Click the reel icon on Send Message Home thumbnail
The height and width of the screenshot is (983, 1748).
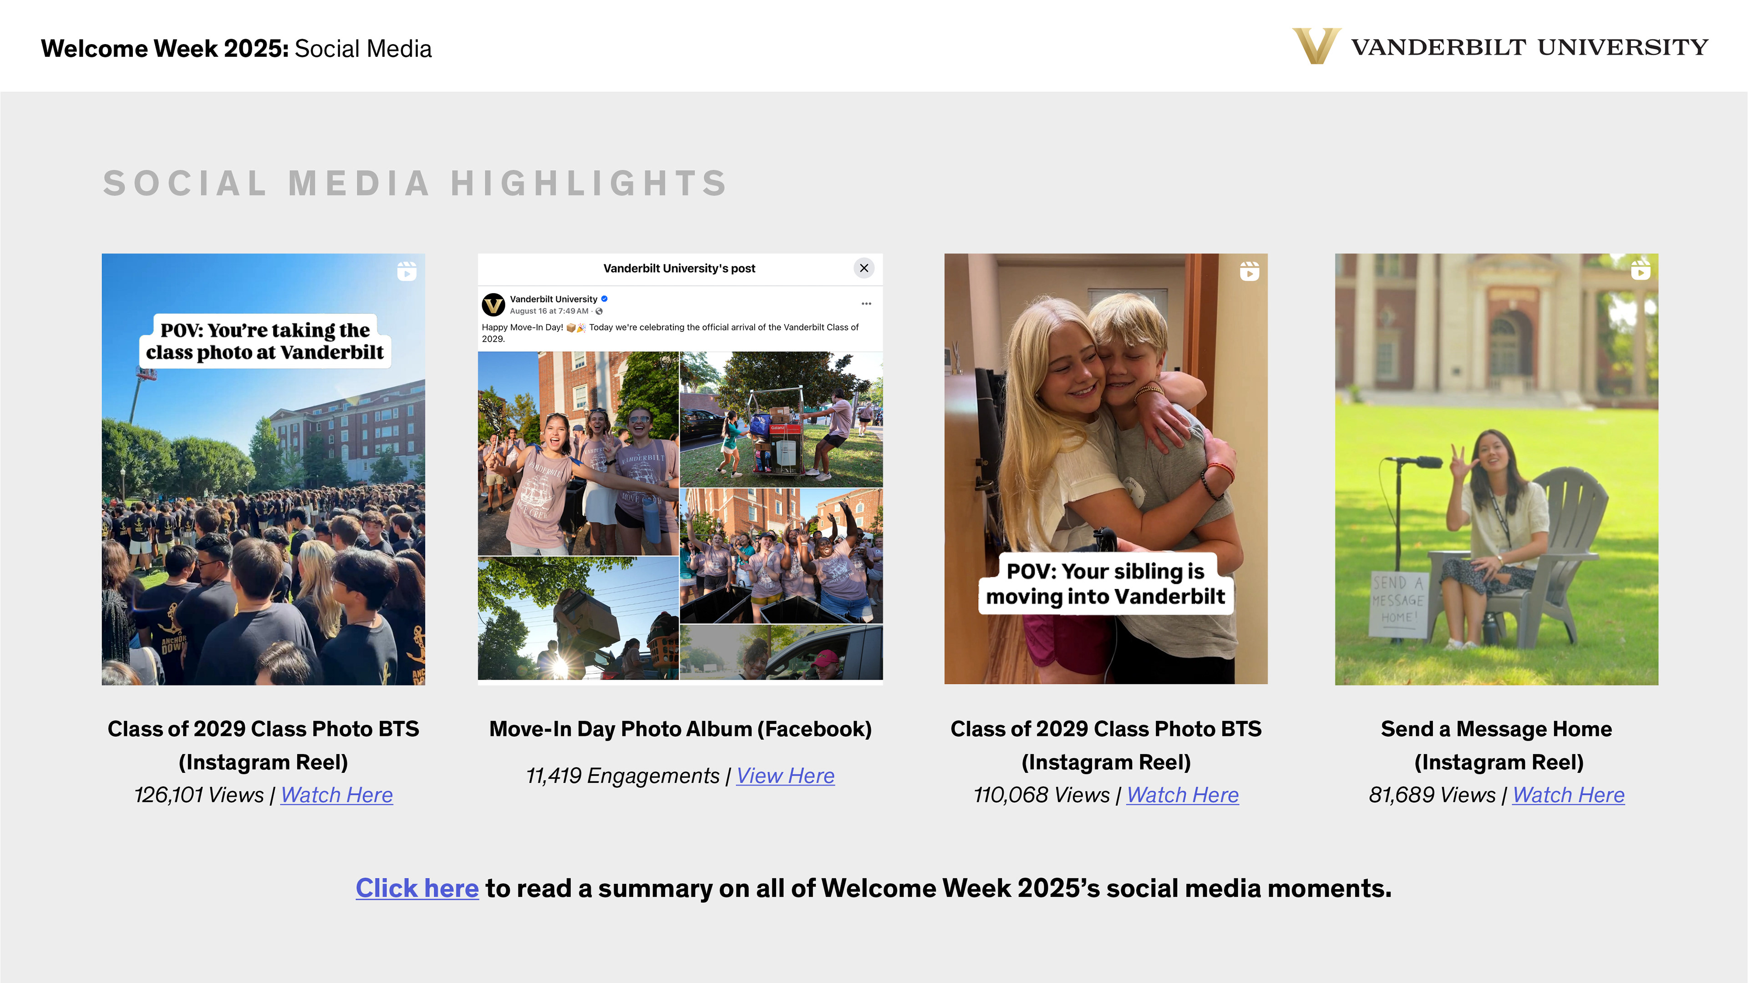(x=1640, y=270)
